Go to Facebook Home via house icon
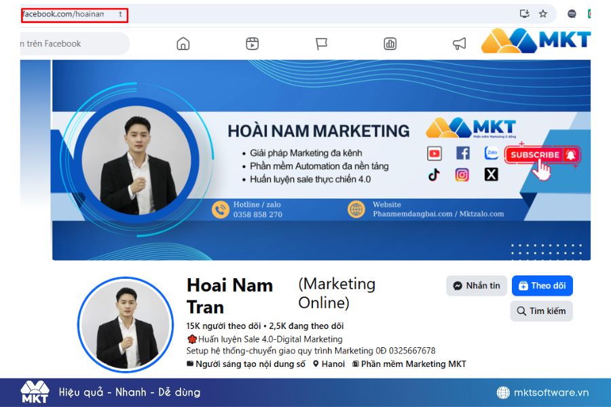Viewport: 611px width, 407px height. 183,44
